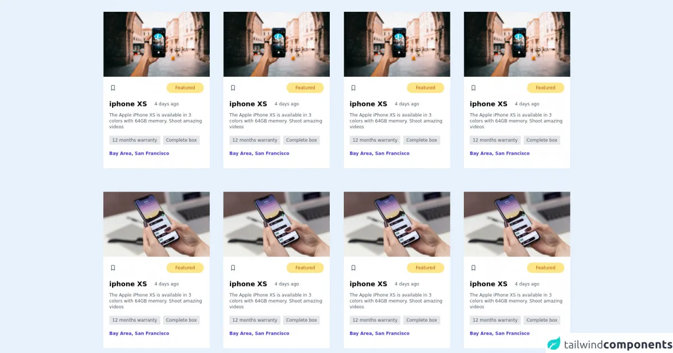The image size is (673, 353).
Task: Click bookmark icon on first bottom-row card
Action: (113, 268)
